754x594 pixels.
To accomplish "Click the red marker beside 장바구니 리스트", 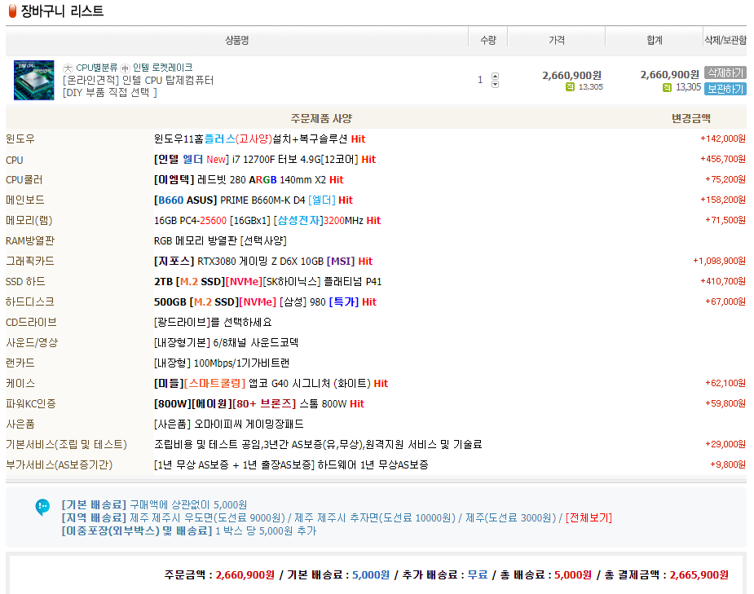I will pos(12,11).
